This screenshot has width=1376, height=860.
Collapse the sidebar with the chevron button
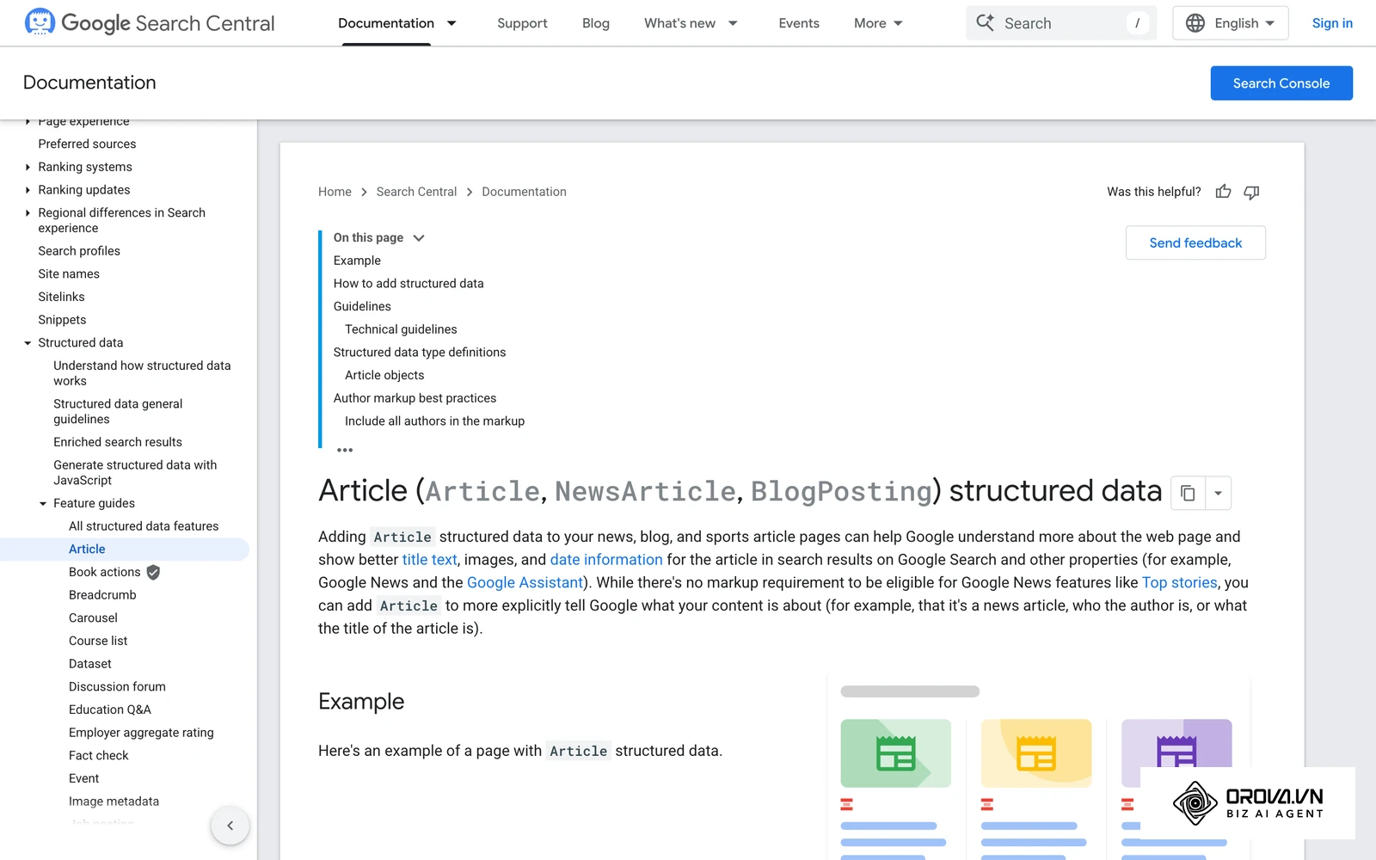[230, 826]
